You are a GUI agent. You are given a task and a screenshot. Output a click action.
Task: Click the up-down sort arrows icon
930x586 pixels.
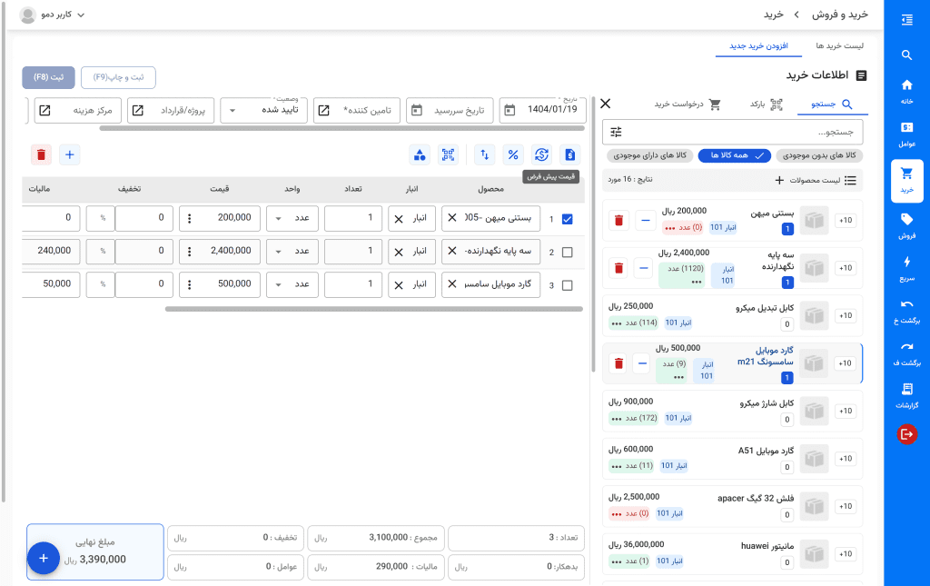(x=485, y=154)
